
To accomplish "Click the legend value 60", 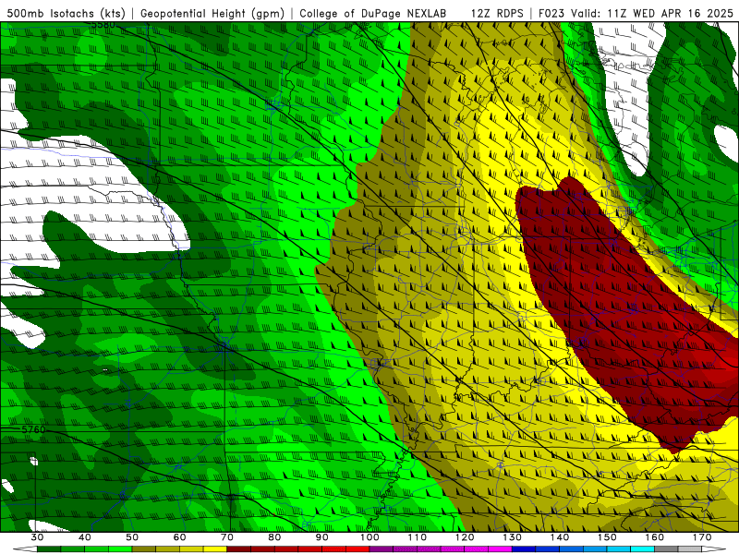I will [179, 537].
